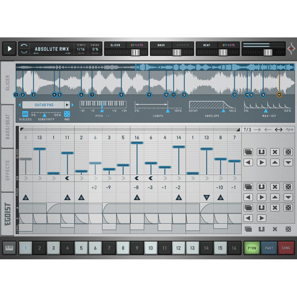Select next sample with right blue arrow
The width and height of the screenshot is (297, 297).
73,105
